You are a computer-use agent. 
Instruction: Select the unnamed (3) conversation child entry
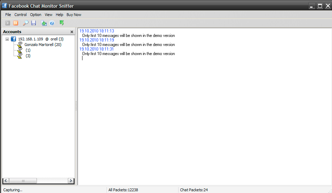[28, 56]
